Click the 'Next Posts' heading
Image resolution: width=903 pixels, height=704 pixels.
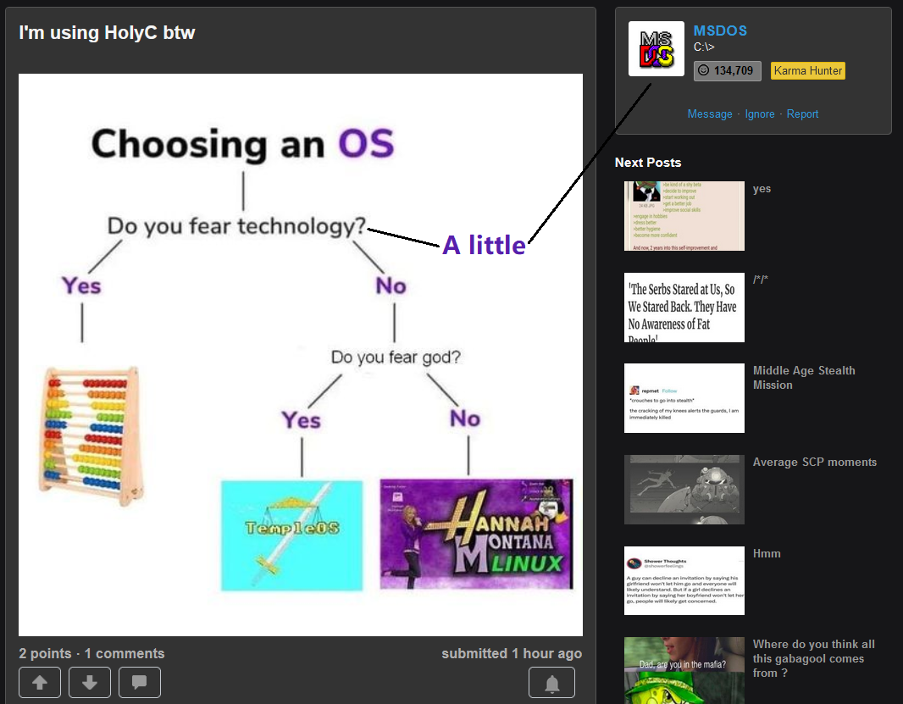[x=648, y=163]
